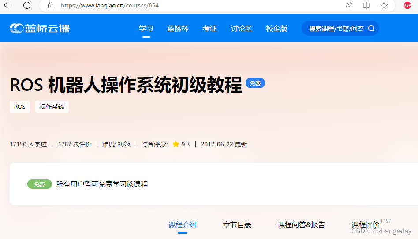Focus the 搜索课程/书籍/问答 search box
Screen dimensions: 418x239
(x=340, y=28)
